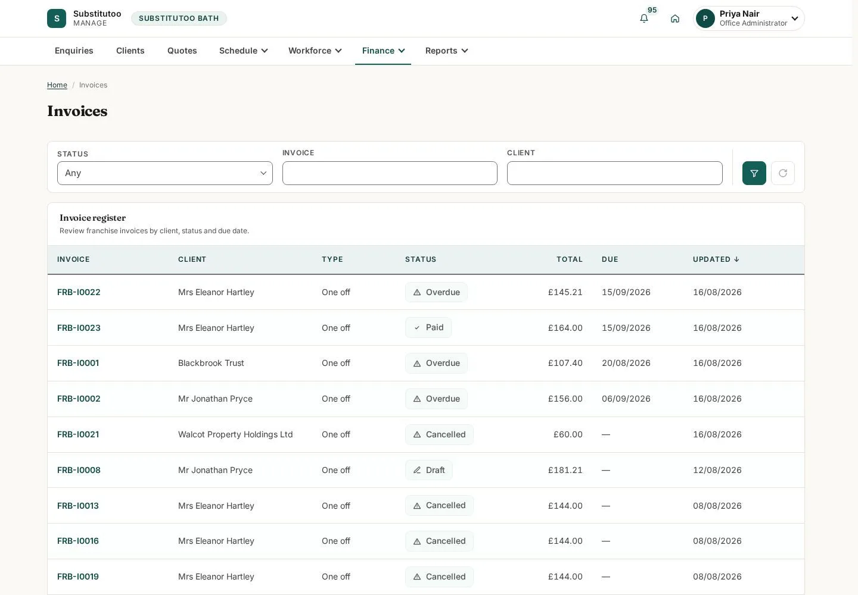Open invoice FRB-I0008

coord(79,470)
